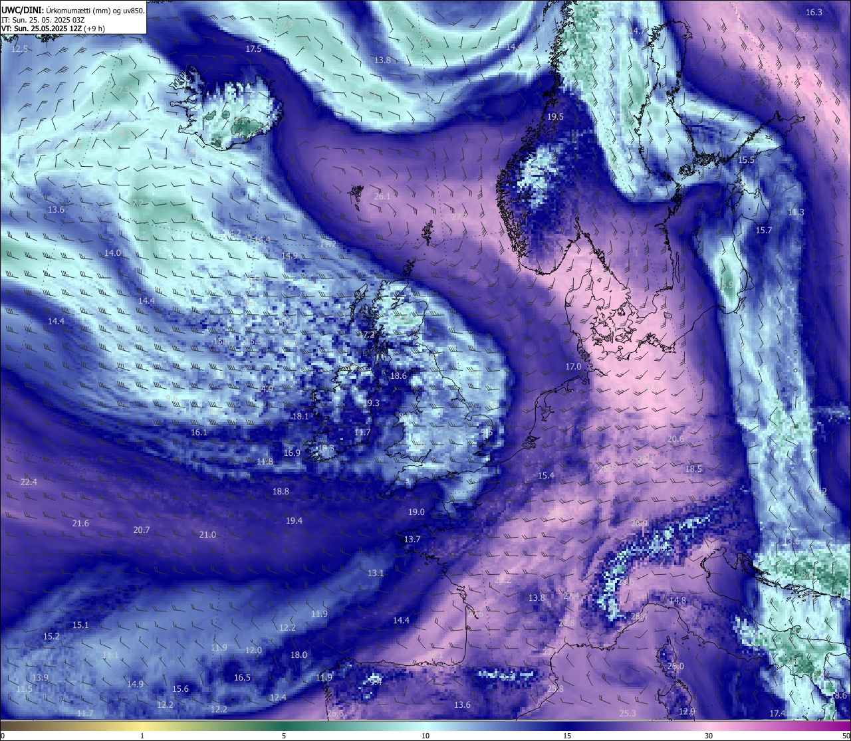Click the colorbar tick label 5

(x=284, y=736)
